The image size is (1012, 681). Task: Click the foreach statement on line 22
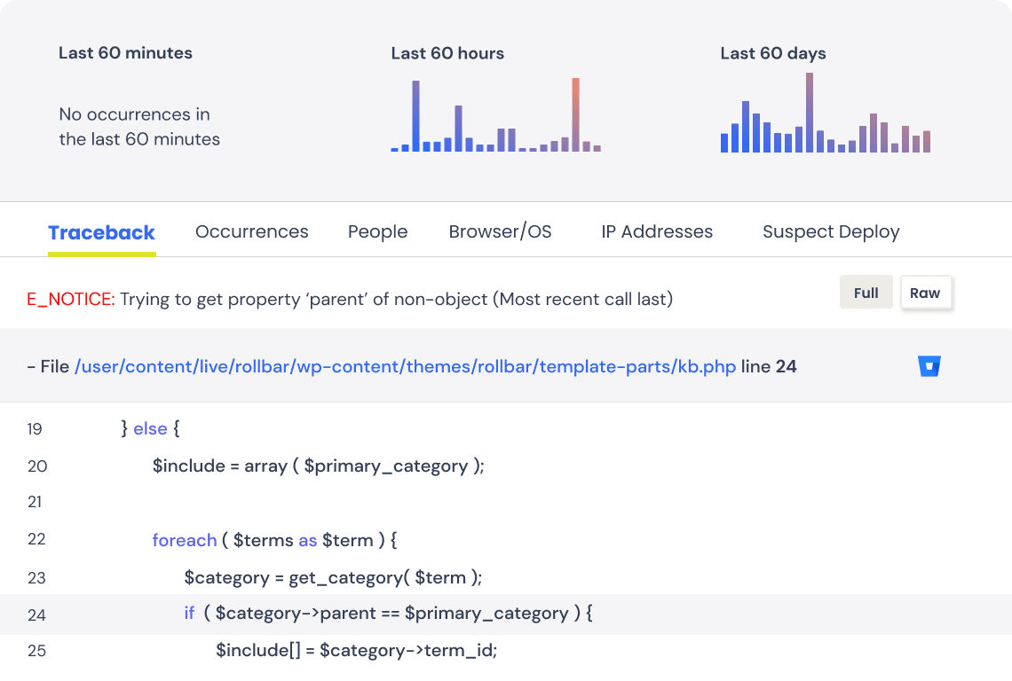point(185,540)
